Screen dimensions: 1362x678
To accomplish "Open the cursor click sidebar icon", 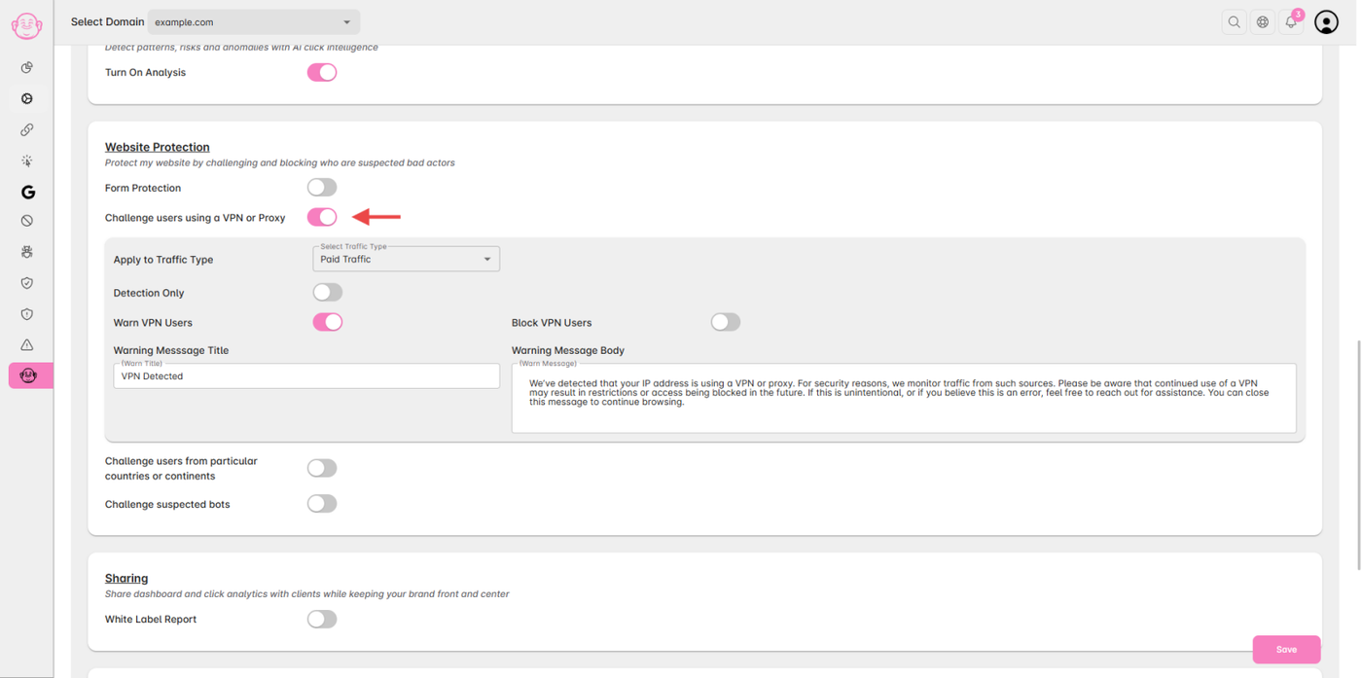I will click(x=27, y=161).
